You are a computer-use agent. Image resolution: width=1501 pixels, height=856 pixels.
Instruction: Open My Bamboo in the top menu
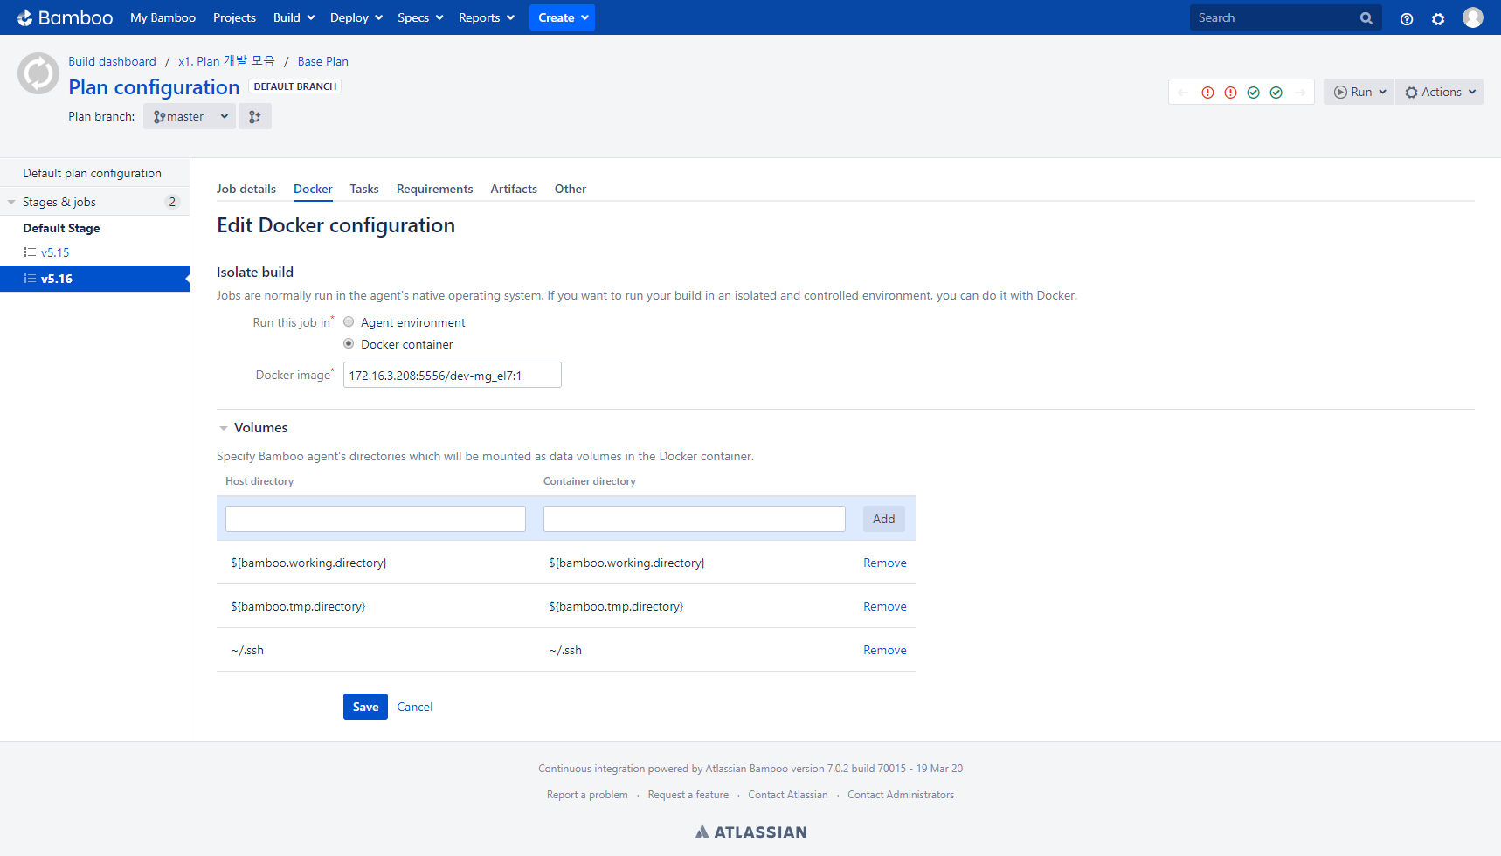pyautogui.click(x=163, y=17)
